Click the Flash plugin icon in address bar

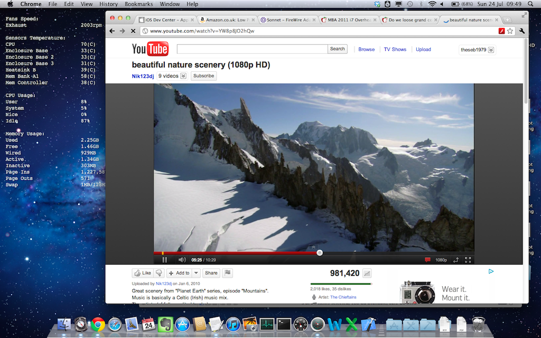tap(502, 31)
